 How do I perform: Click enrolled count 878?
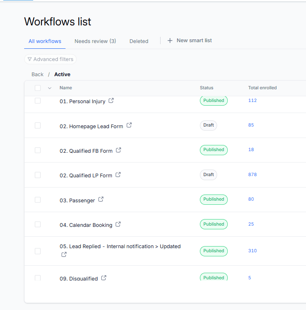252,174
